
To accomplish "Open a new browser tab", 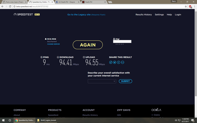I will [x=110, y=2].
